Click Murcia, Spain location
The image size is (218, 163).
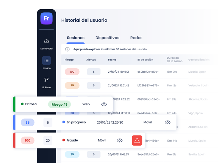[197, 141]
